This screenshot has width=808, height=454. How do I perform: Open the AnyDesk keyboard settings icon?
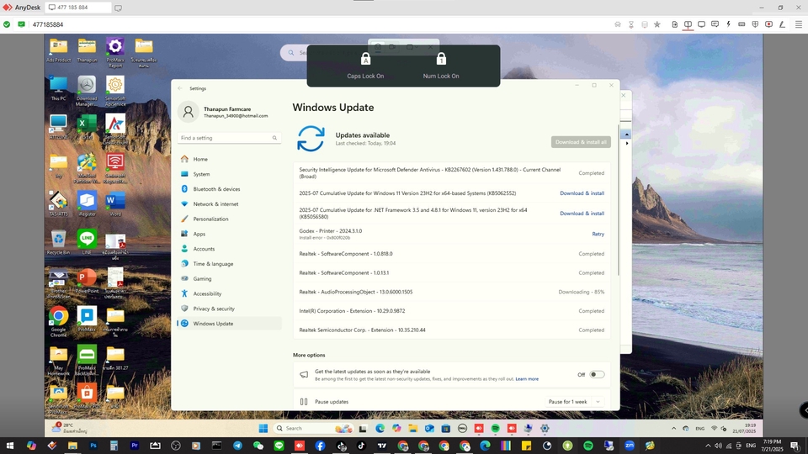pos(742,24)
